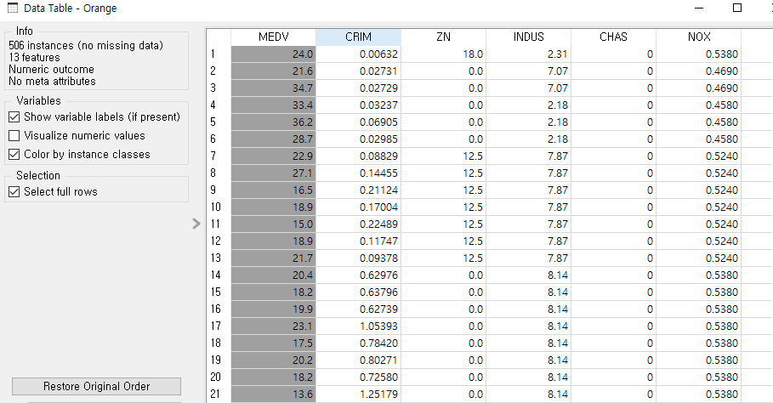
Task: Select ZN cell showing 18.0
Action: (x=443, y=54)
